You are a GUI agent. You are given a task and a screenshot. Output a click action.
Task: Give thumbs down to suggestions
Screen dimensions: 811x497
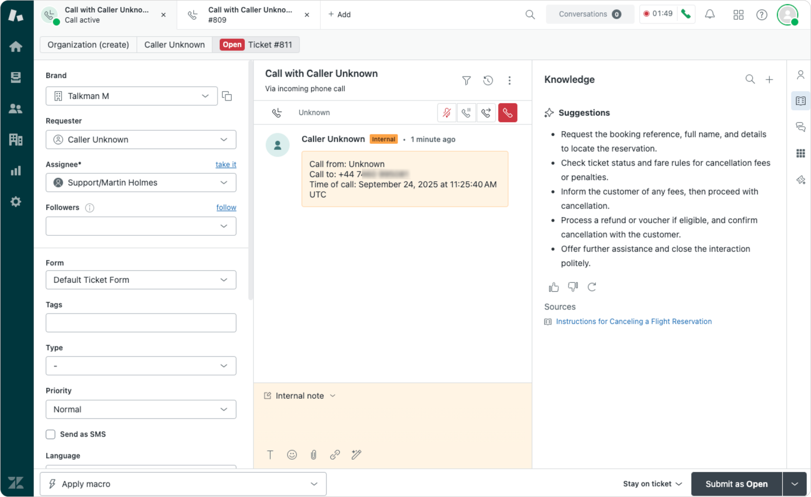click(573, 287)
